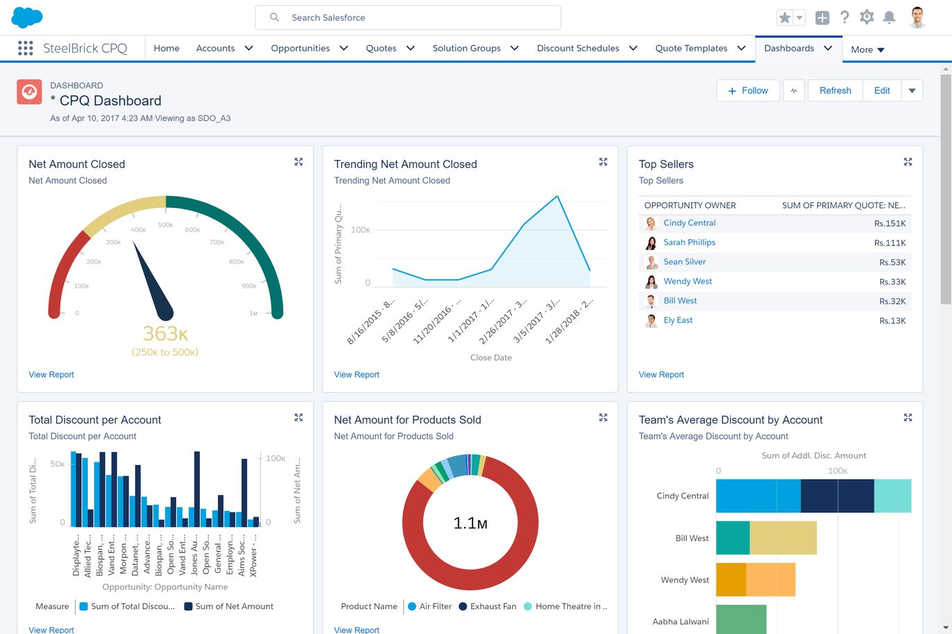Open the global actions plus icon
The image size is (952, 634).
pyautogui.click(x=822, y=18)
